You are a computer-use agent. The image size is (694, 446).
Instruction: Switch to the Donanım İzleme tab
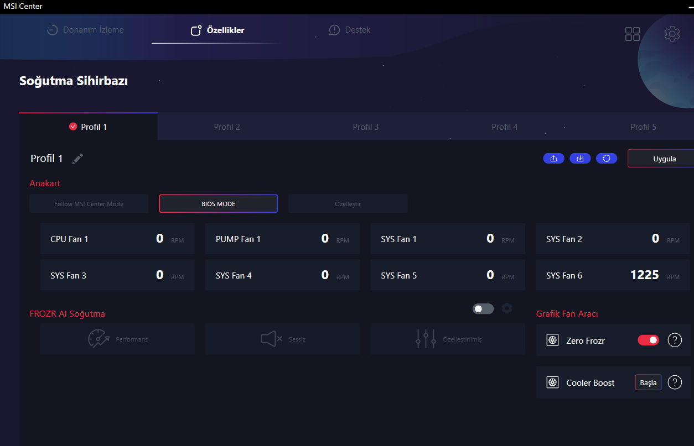[85, 30]
